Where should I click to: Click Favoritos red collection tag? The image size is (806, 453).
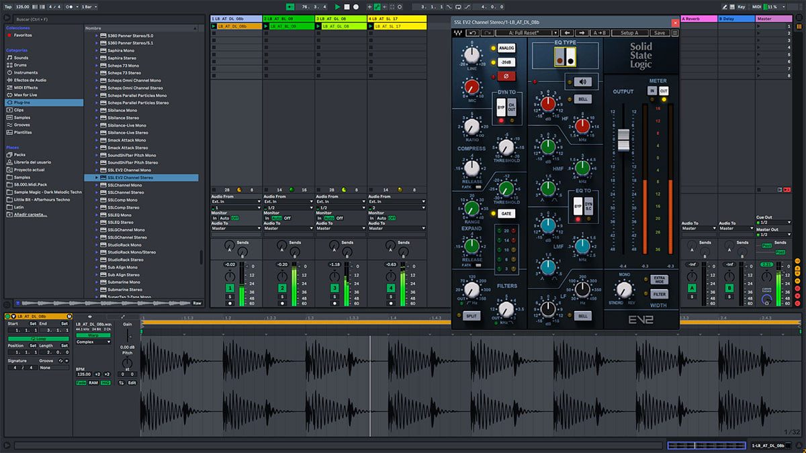(9, 34)
